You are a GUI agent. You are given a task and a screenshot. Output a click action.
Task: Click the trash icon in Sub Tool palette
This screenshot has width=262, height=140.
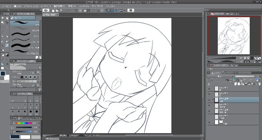[40, 57]
